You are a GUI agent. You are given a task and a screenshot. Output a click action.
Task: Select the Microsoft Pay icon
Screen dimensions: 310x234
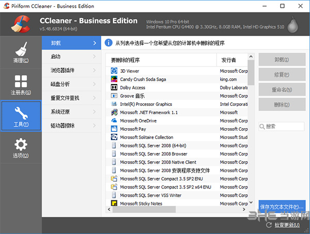(x=114, y=129)
